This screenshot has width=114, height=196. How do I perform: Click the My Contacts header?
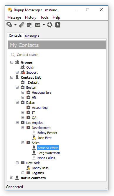pos(57,45)
